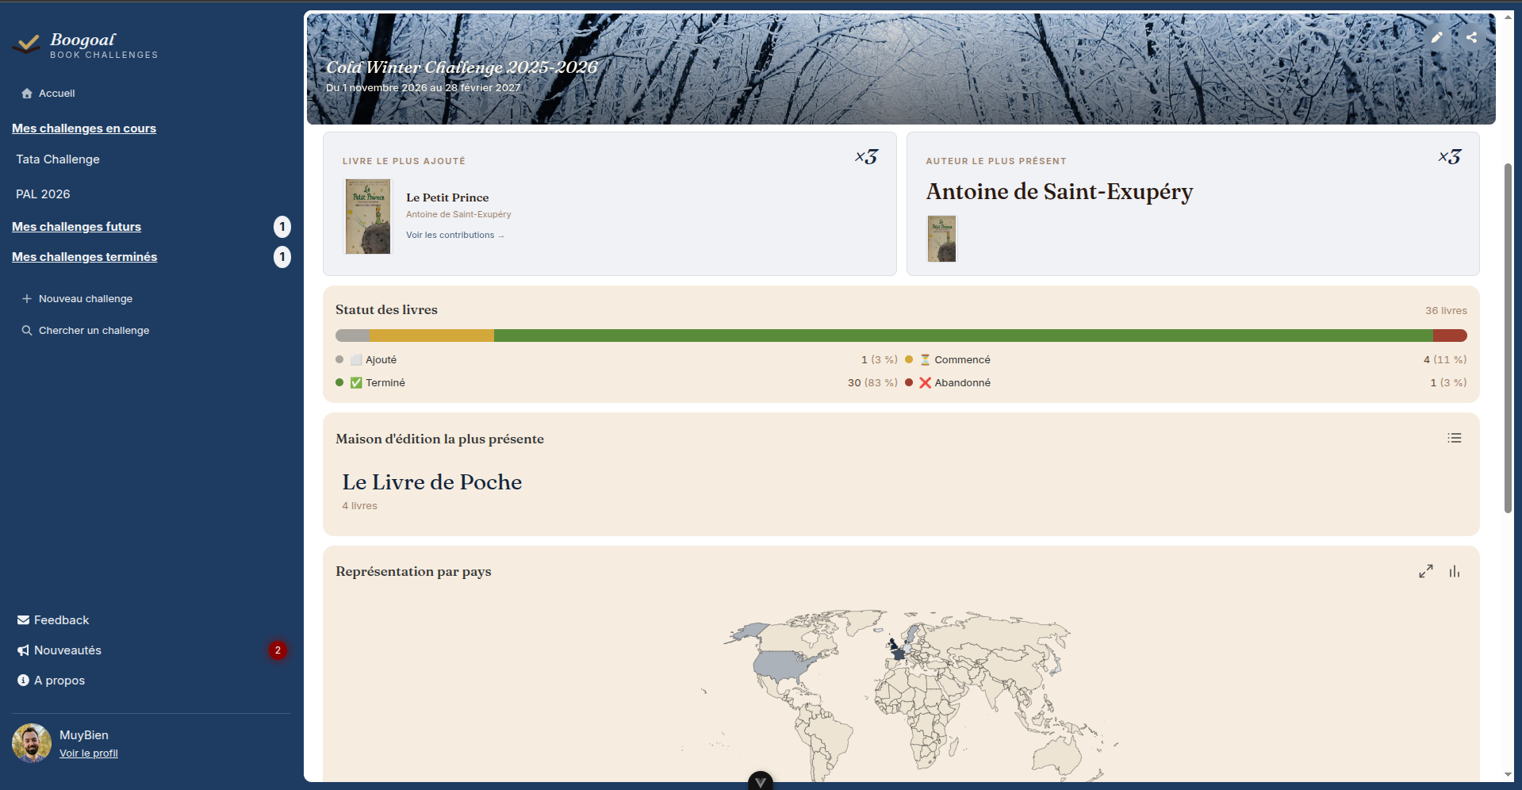The image size is (1522, 790).
Task: Click book cover under Antoine de Saint-Exupéry
Action: pos(941,239)
